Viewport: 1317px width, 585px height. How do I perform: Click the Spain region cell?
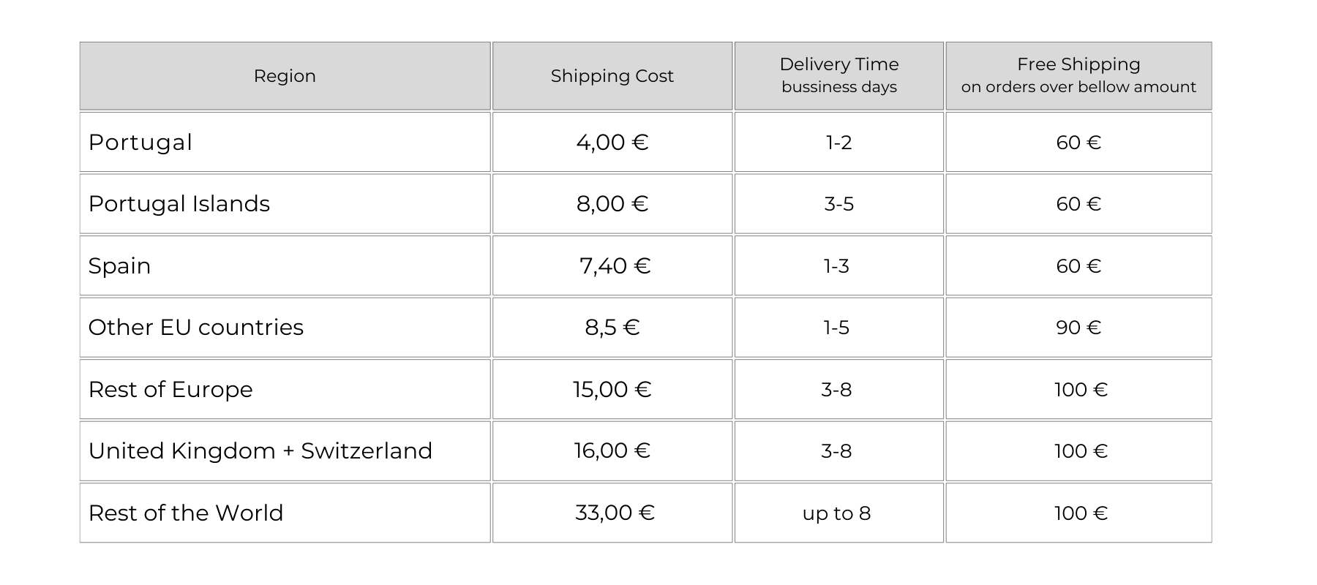(120, 265)
